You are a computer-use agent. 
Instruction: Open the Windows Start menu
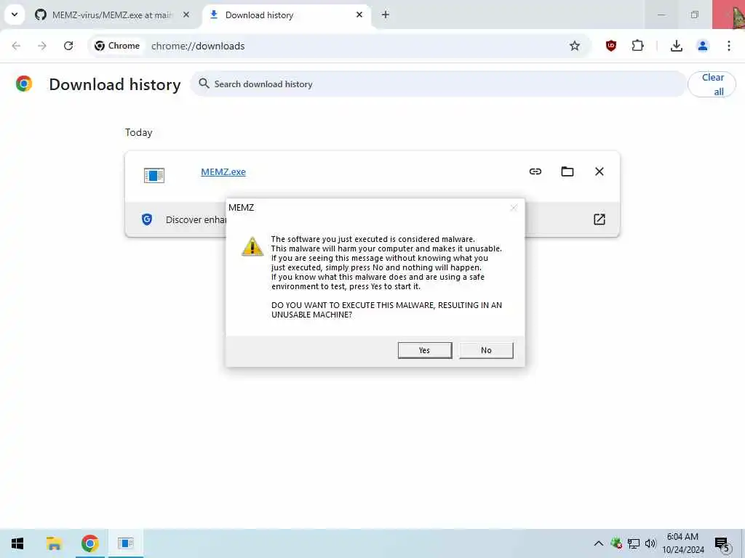point(17,543)
